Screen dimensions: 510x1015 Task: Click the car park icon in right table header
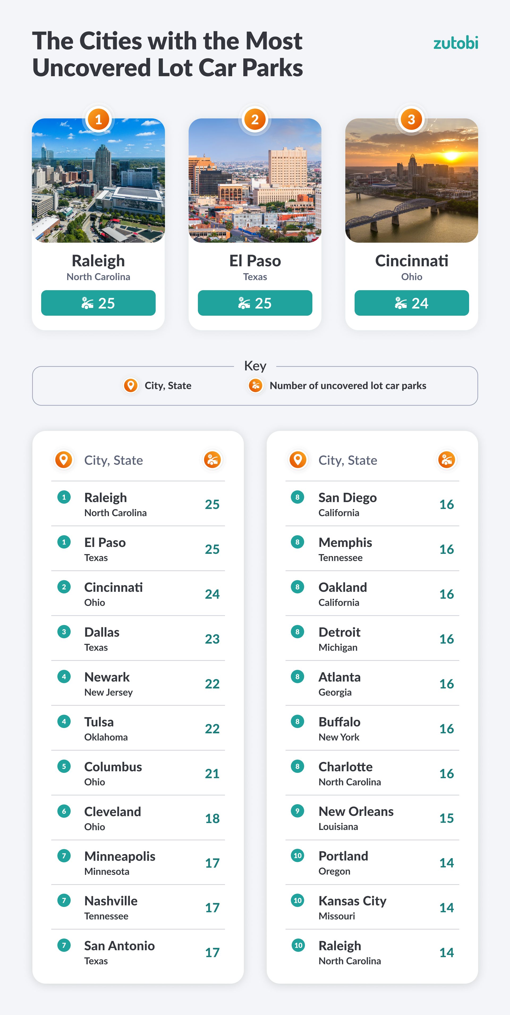pyautogui.click(x=447, y=459)
